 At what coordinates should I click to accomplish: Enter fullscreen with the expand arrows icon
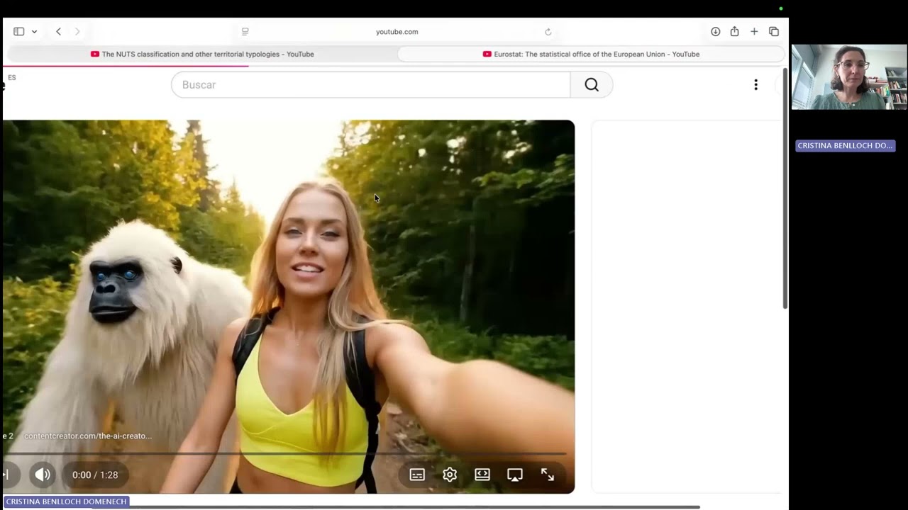(548, 475)
